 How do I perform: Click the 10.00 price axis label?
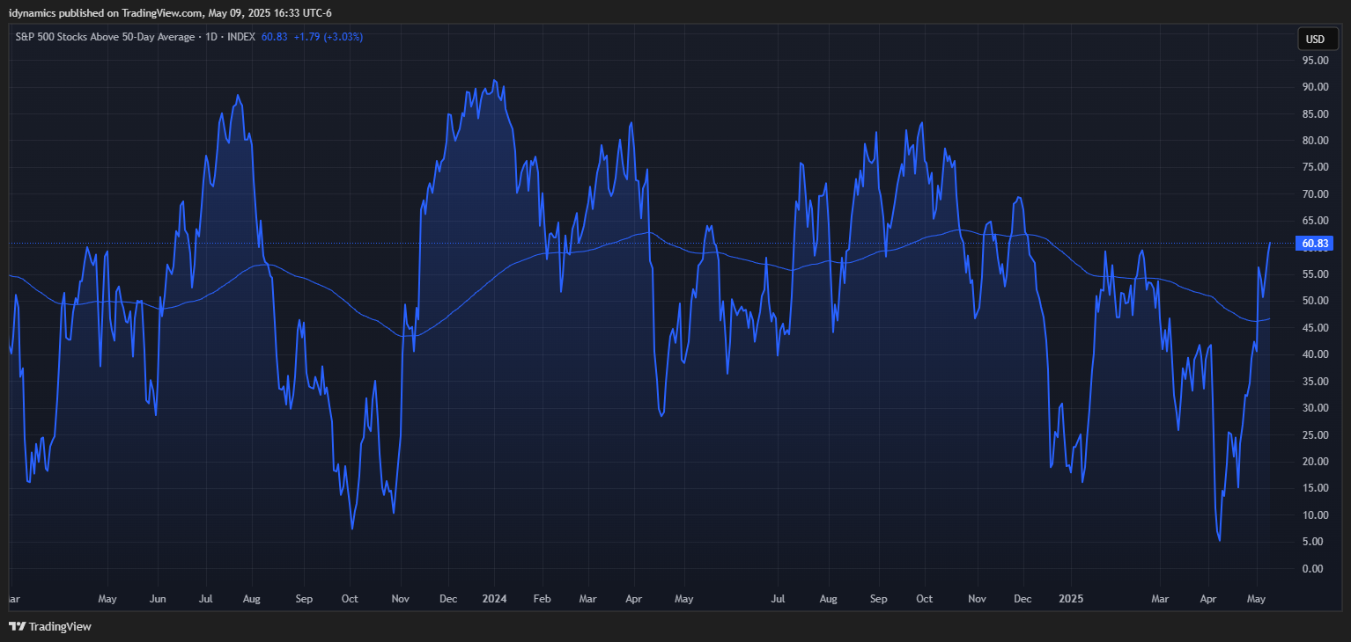click(x=1315, y=515)
